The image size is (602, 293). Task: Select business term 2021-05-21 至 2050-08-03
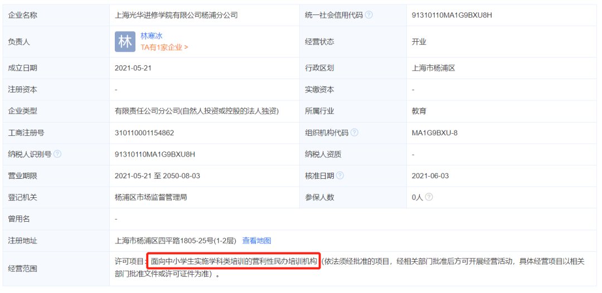click(x=157, y=176)
